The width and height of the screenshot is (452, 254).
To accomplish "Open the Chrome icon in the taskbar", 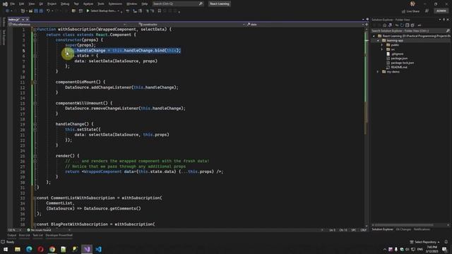I will pyautogui.click(x=52, y=249).
